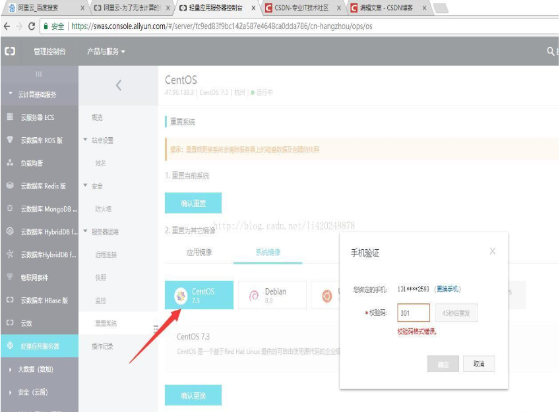Collapse the 服务器运维 section
560x412 pixels.
pyautogui.click(x=85, y=231)
